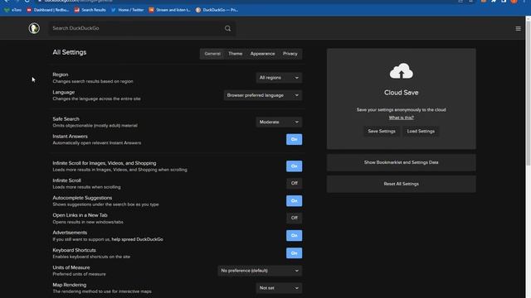Click the DuckDuckGo logo icon
This screenshot has width=531, height=298.
click(34, 28)
